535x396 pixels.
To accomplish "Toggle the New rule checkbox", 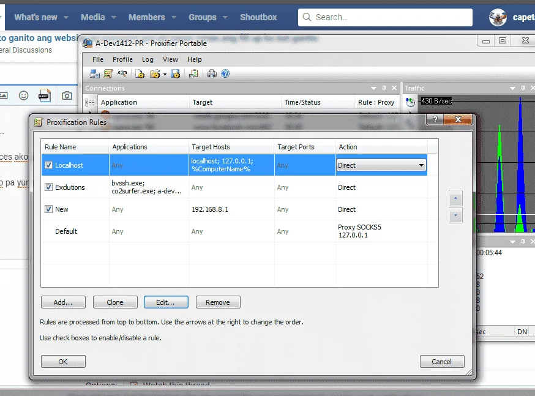I will [48, 209].
